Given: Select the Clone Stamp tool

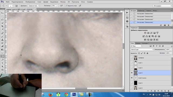Looking at the screenshot, I should point(2,40).
